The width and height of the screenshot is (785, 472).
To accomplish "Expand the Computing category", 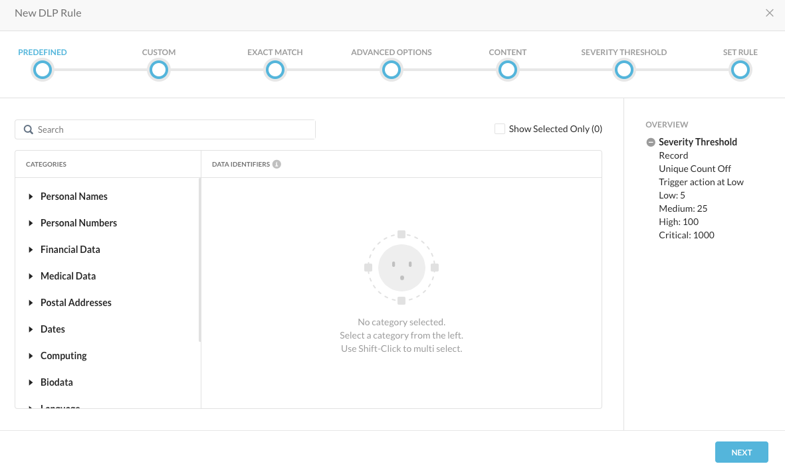I will point(31,356).
